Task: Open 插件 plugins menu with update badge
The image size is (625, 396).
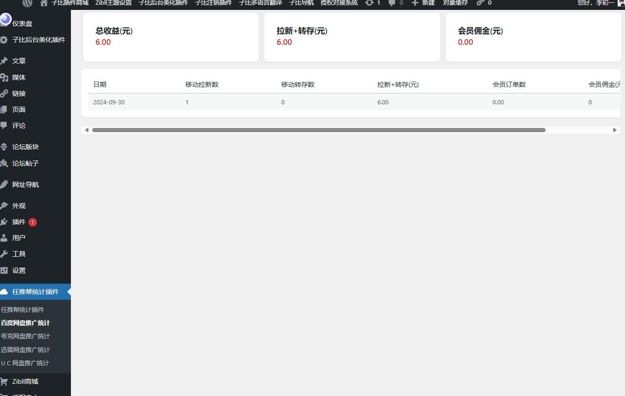Action: pyautogui.click(x=19, y=222)
